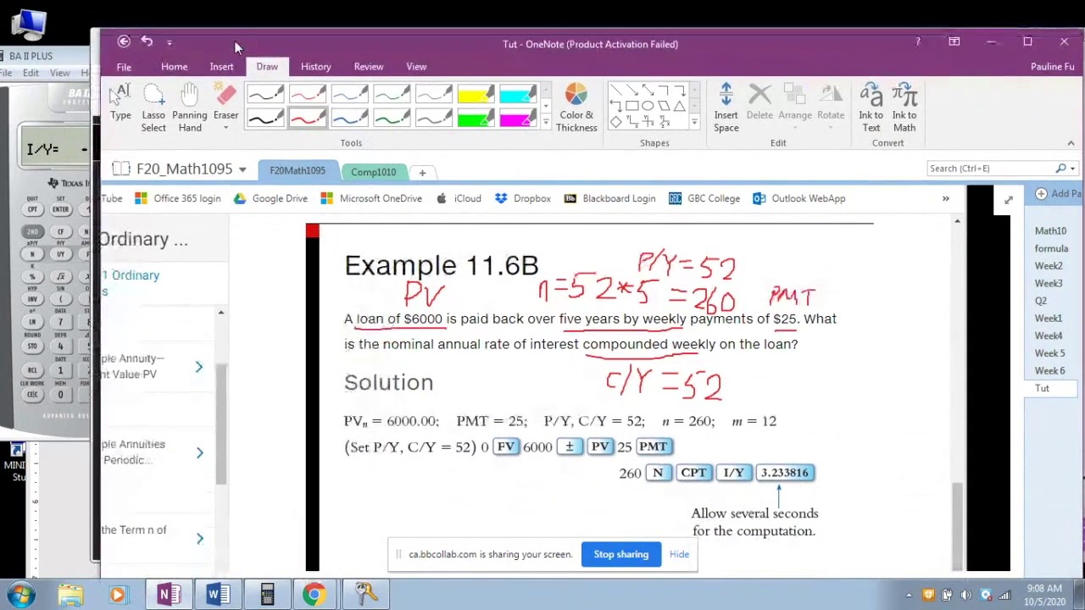
Task: Click the Undo button in title bar
Action: pyautogui.click(x=147, y=41)
